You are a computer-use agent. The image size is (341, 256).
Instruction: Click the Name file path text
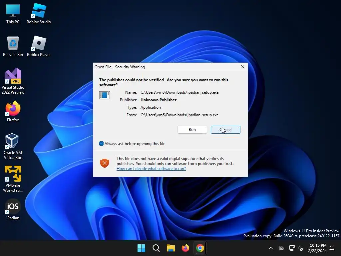(x=179, y=92)
